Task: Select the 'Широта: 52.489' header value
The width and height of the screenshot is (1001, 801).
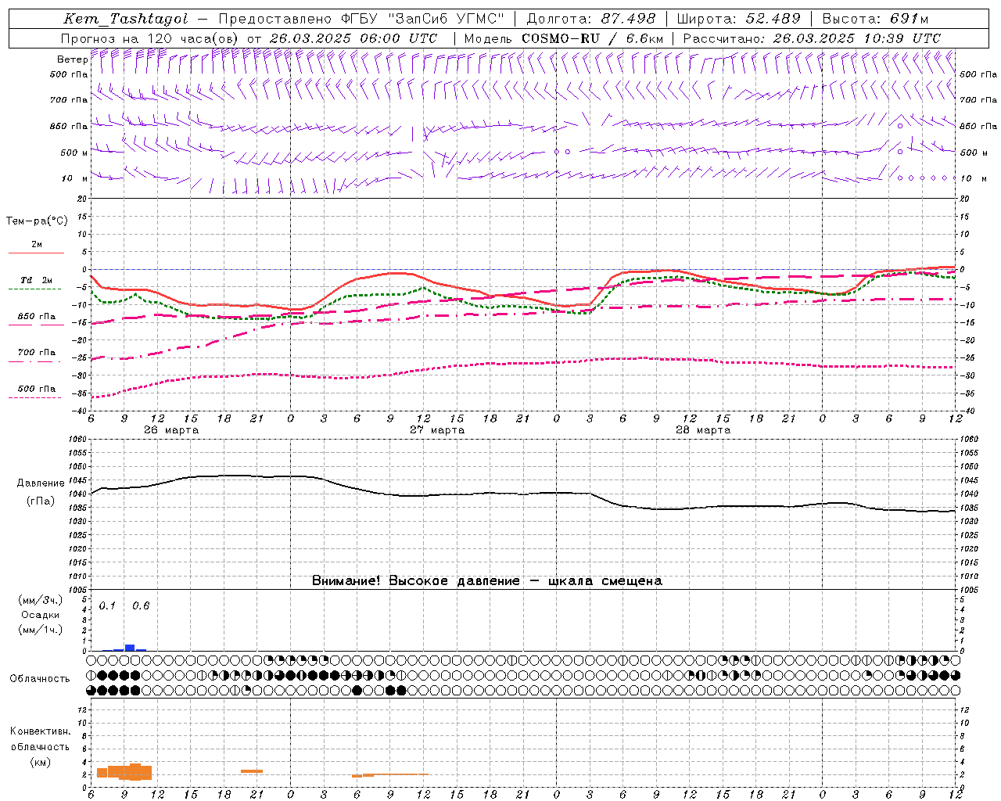Action: pyautogui.click(x=738, y=19)
